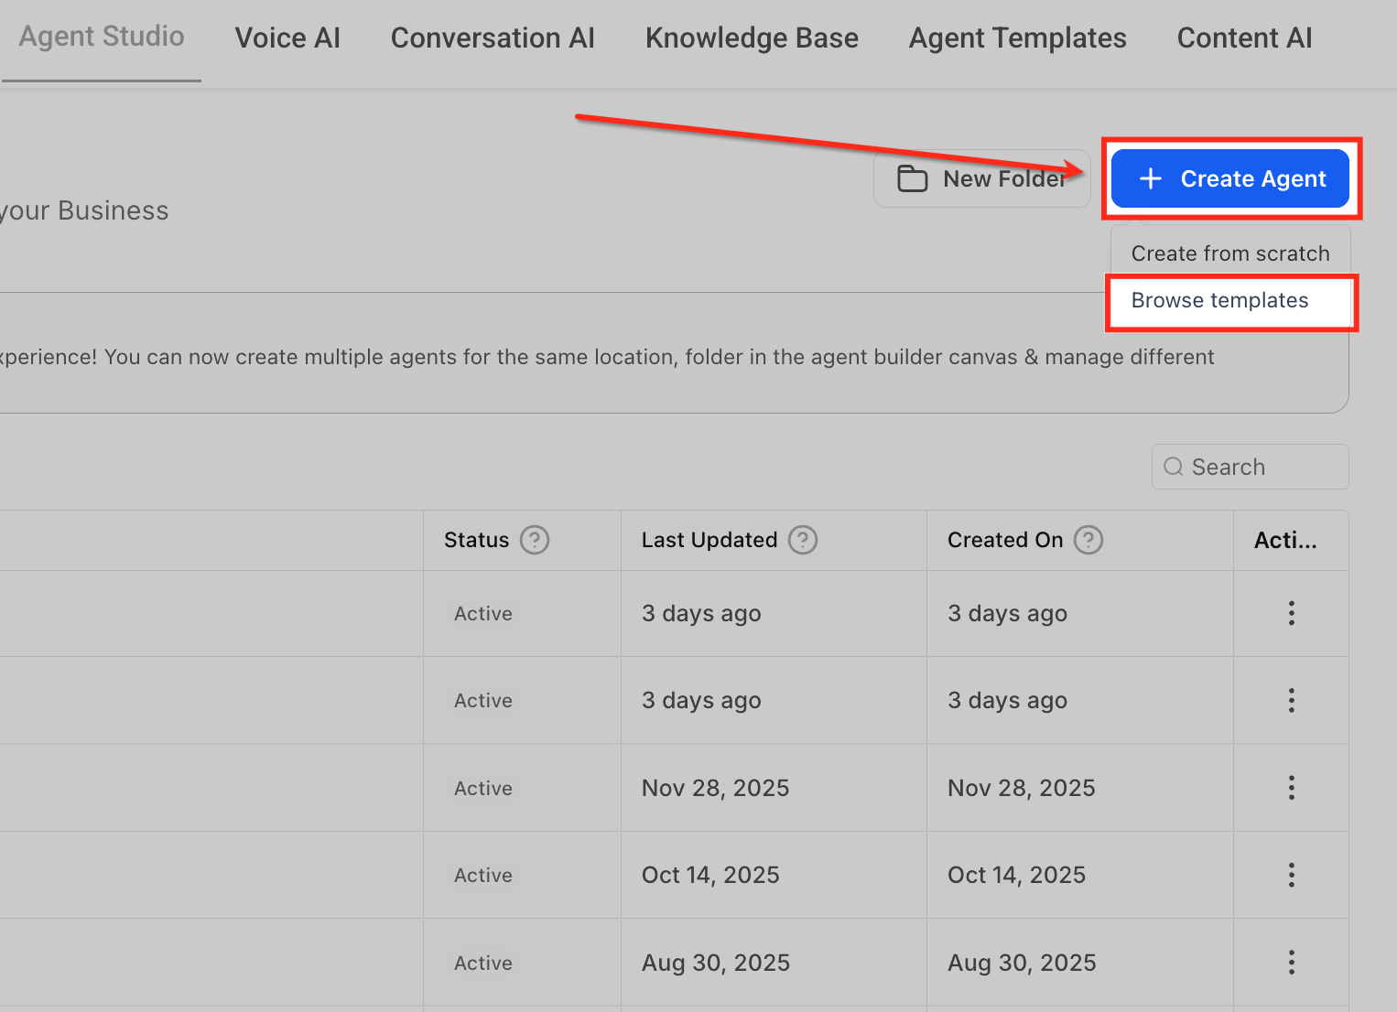Click Active status in Aug 30, 2025 row
Viewport: 1397px width, 1012px height.
(x=483, y=963)
